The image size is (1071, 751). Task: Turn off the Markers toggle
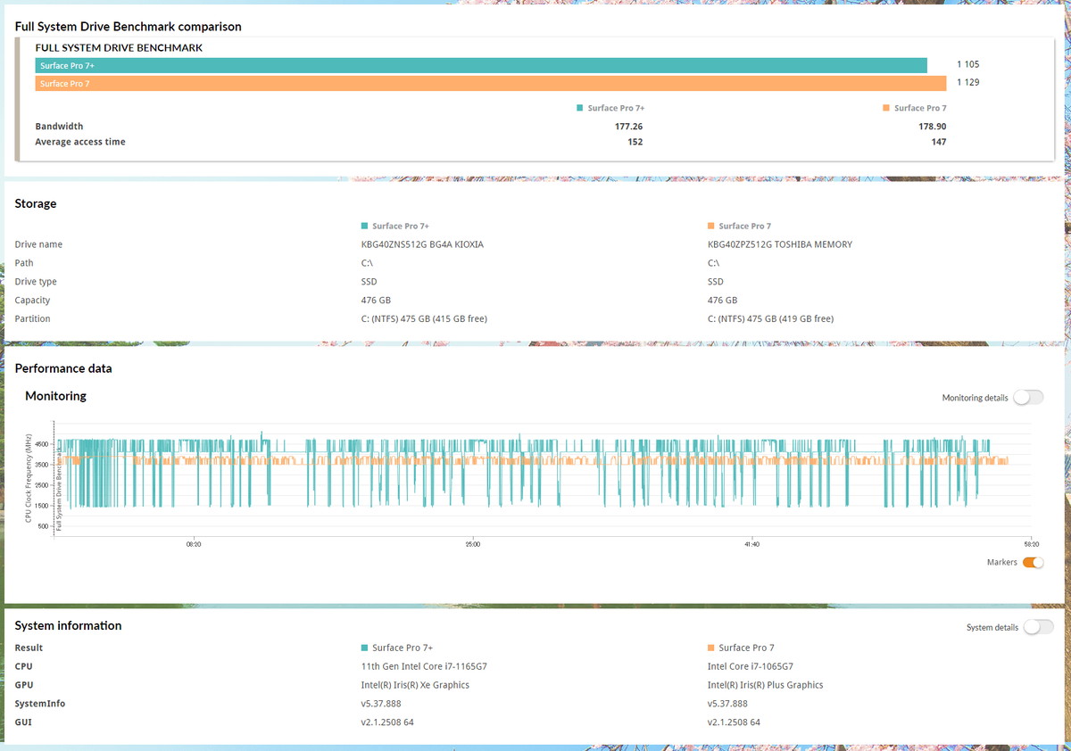[1033, 563]
